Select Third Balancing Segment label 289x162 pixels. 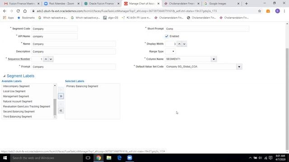[17, 117]
